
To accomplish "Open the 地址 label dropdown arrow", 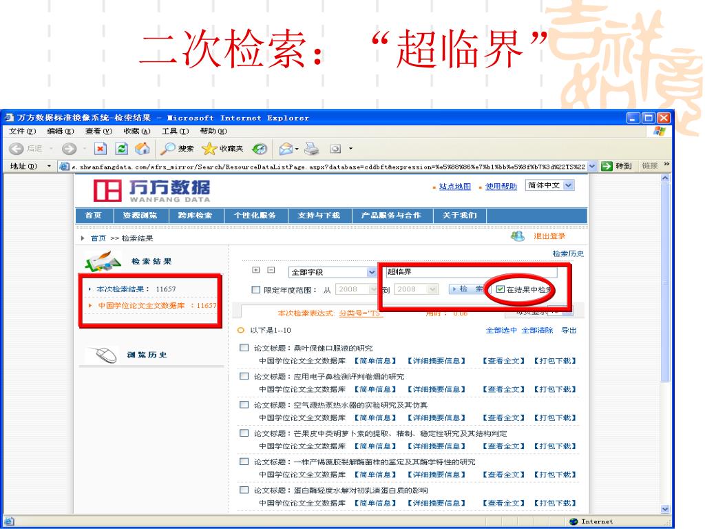I will click(49, 167).
